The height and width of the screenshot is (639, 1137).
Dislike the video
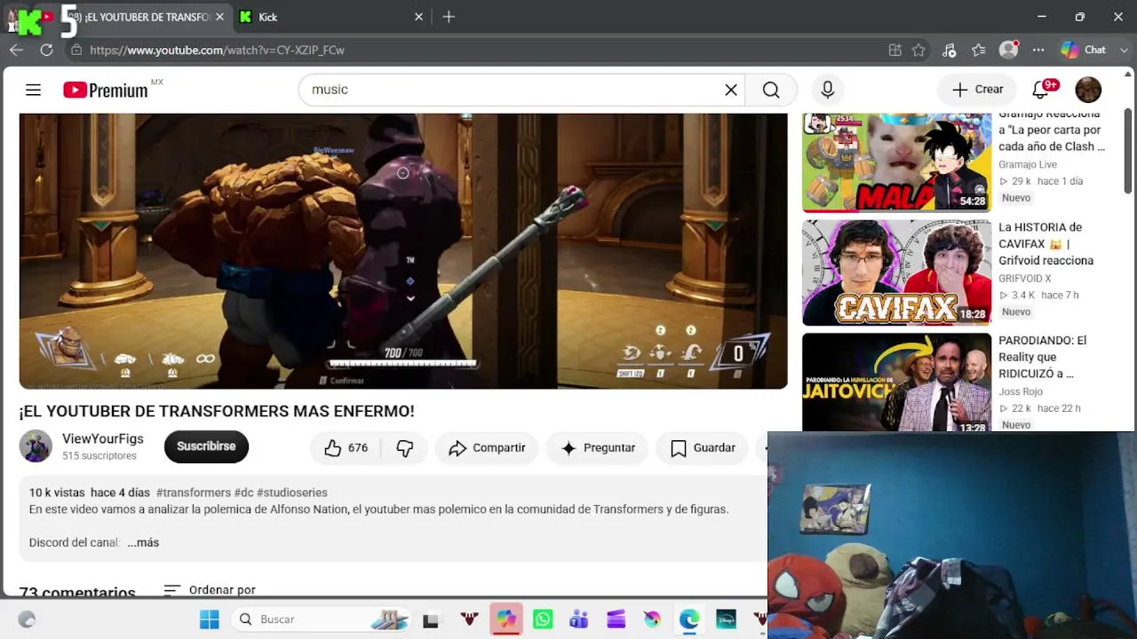click(405, 448)
